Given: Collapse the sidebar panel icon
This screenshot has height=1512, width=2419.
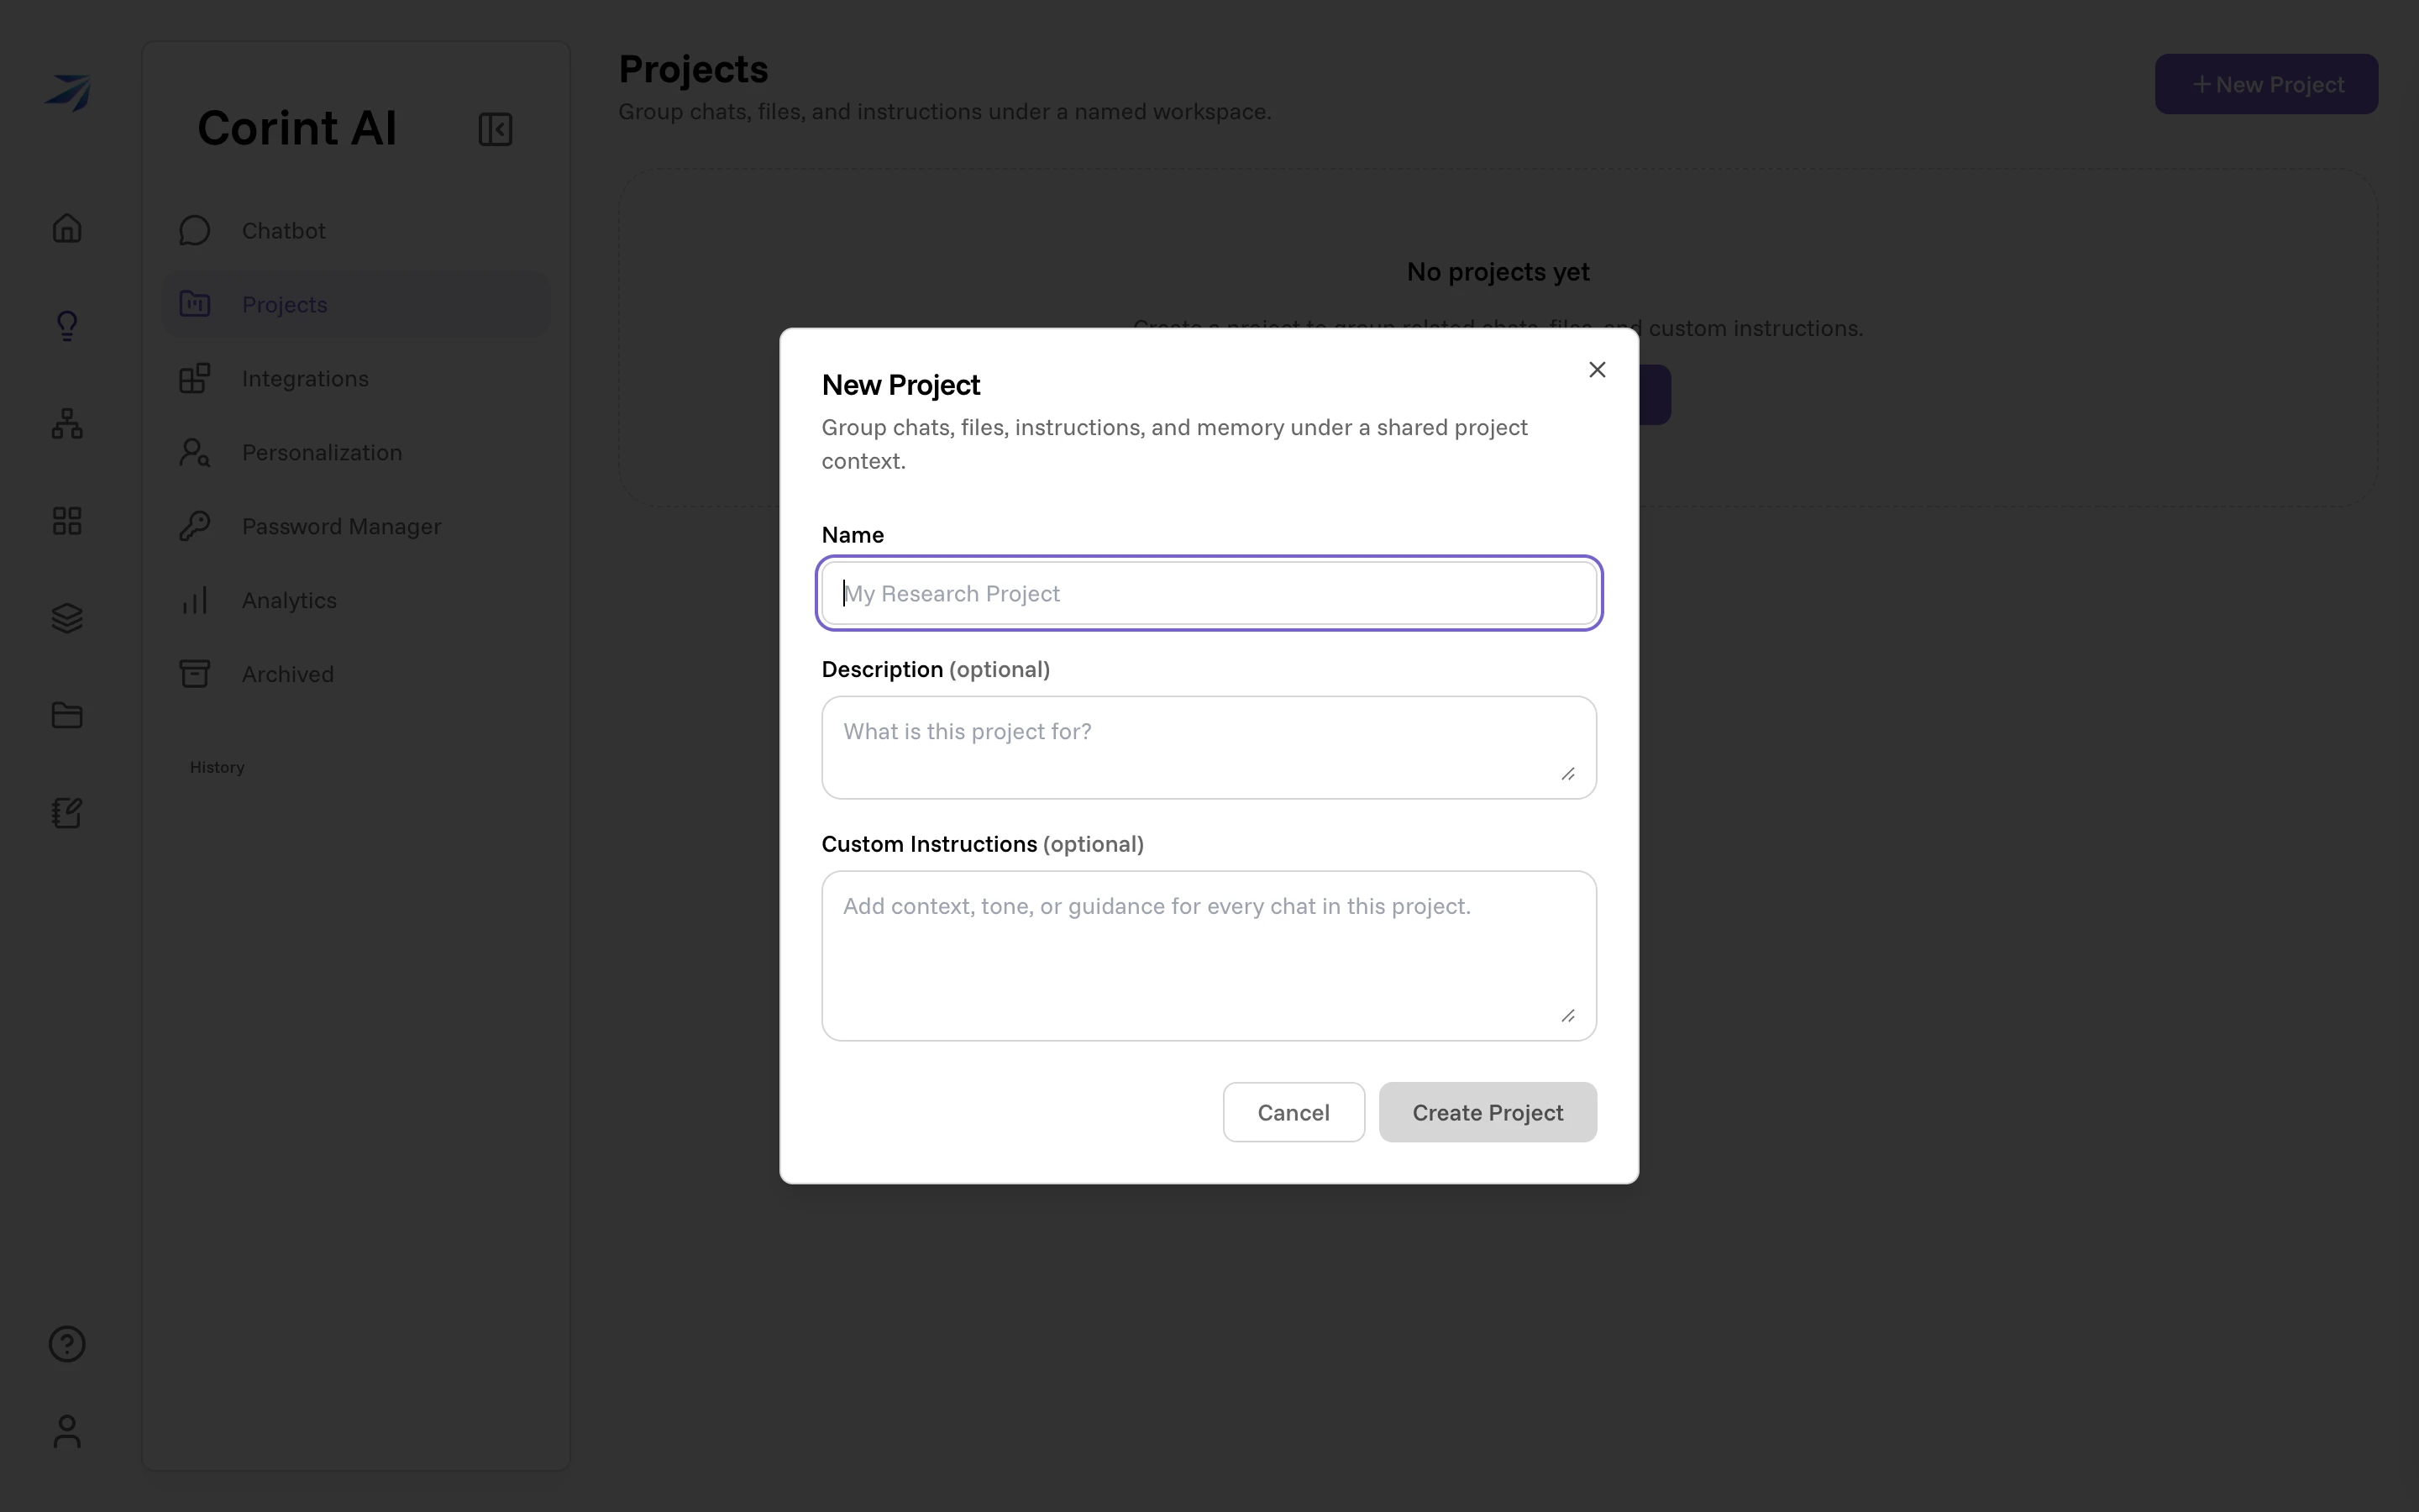Looking at the screenshot, I should point(496,129).
